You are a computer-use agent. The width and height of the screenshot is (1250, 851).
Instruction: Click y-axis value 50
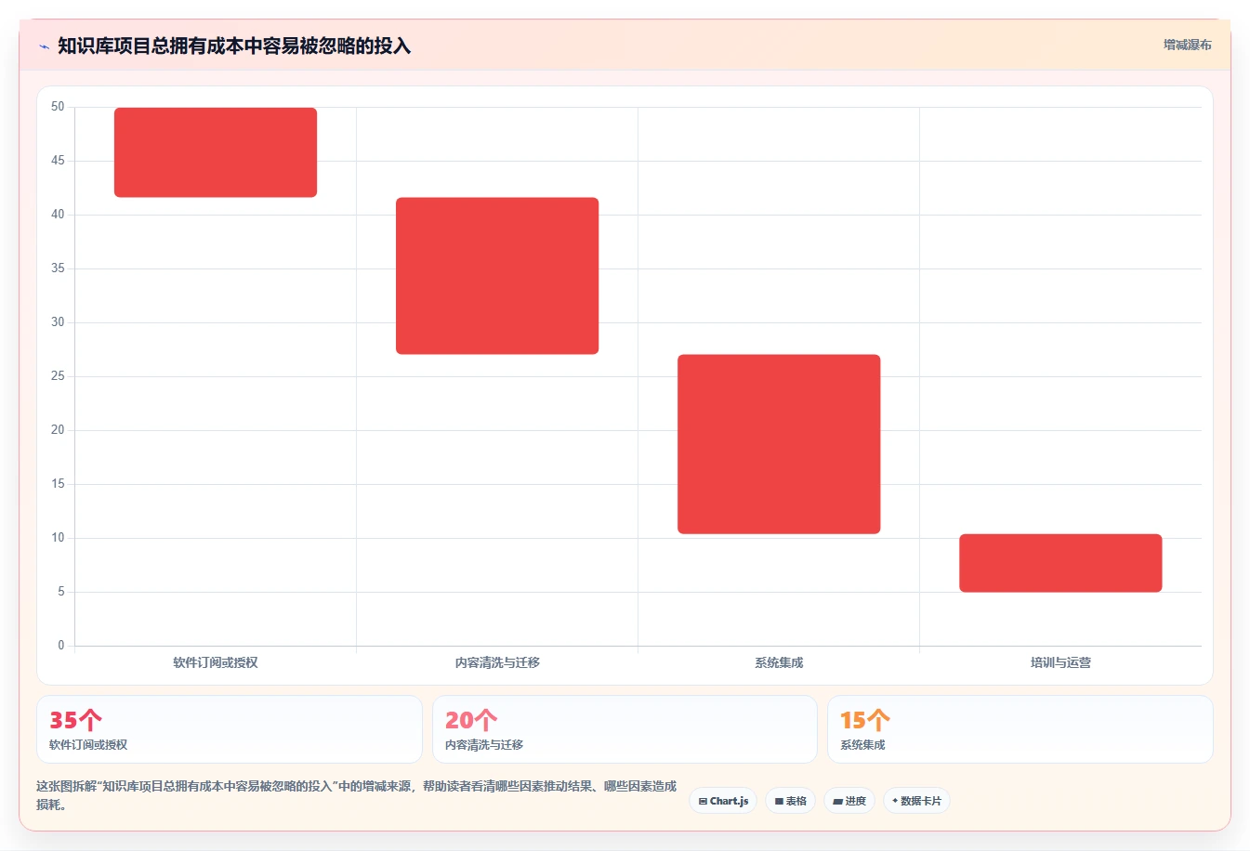[58, 107]
